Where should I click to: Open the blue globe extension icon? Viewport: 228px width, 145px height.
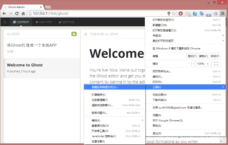(202, 13)
